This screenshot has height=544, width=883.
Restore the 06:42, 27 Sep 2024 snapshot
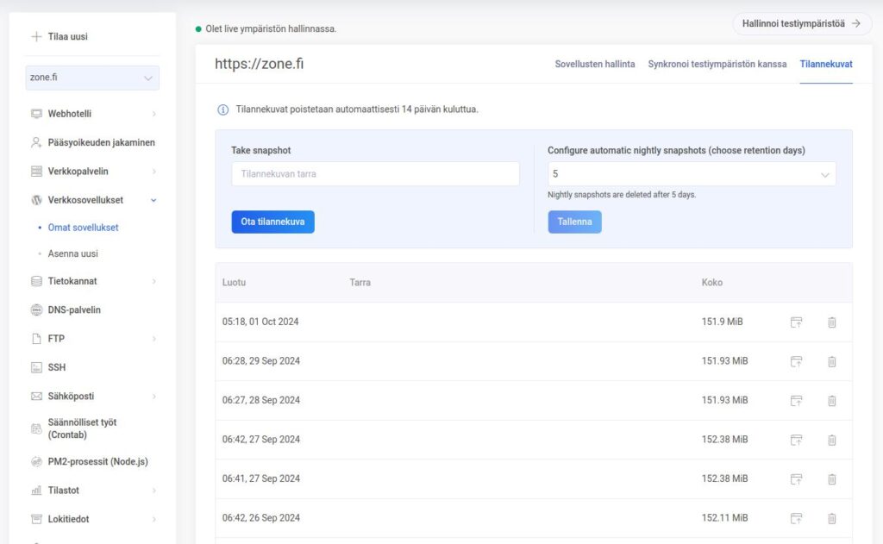(796, 440)
